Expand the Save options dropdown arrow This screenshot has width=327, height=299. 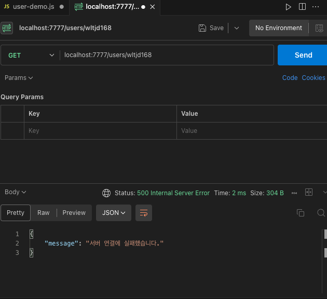[237, 28]
